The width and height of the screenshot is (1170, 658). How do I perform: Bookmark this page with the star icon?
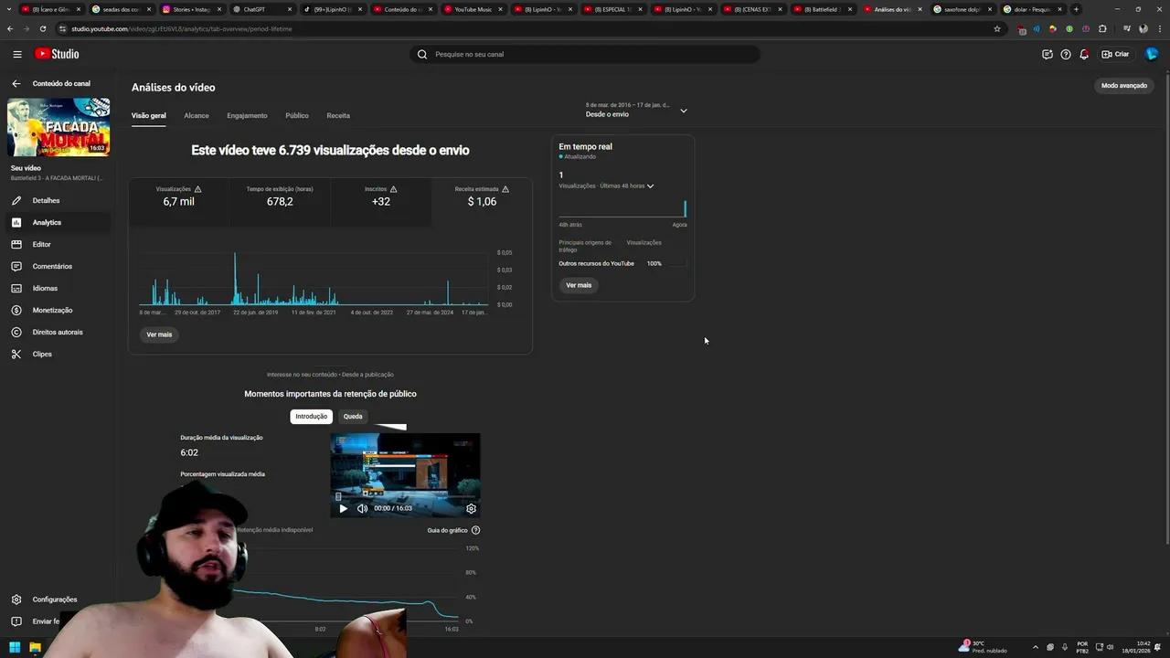tap(997, 28)
